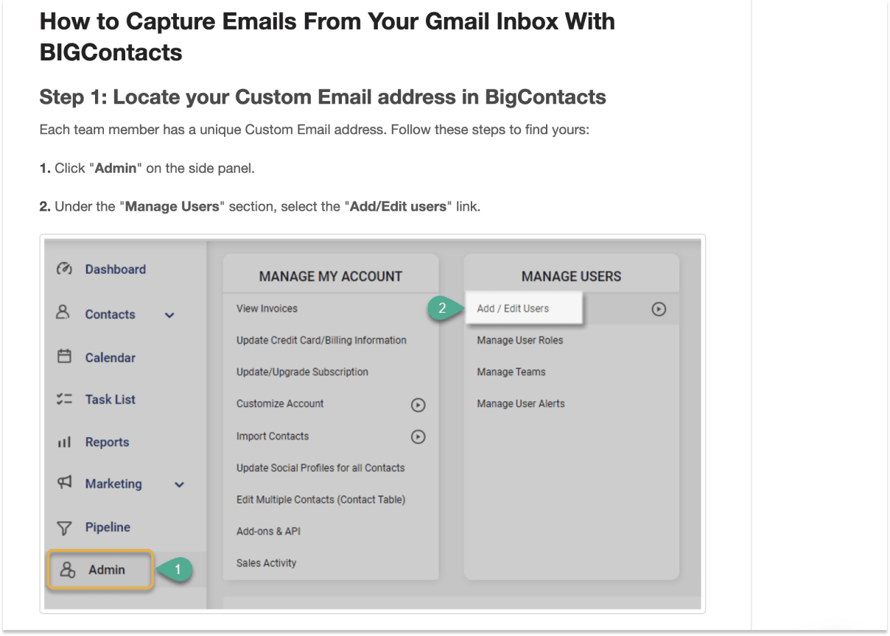The height and width of the screenshot is (636, 890).
Task: Select the Import Contacts link
Action: 273,436
